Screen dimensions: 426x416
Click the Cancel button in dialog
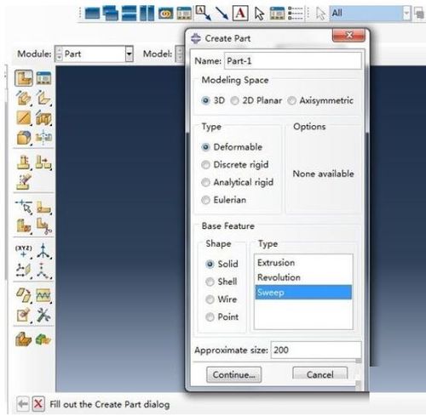tap(320, 374)
